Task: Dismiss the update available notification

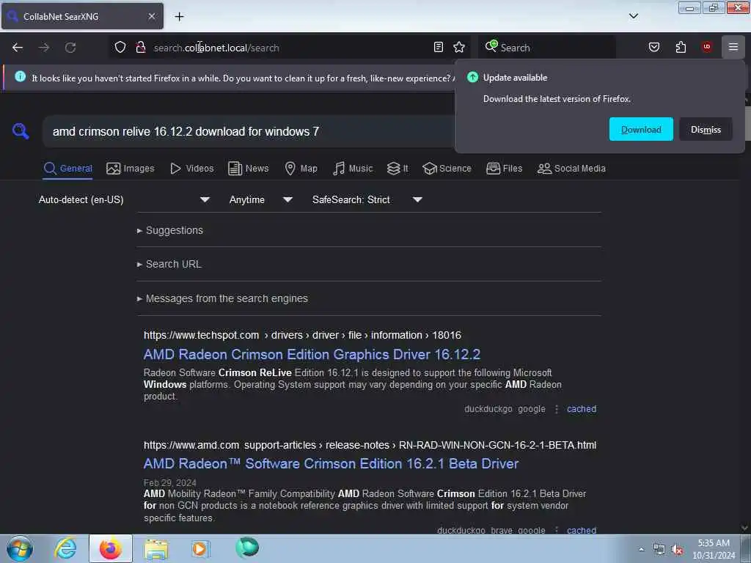Action: tap(706, 129)
